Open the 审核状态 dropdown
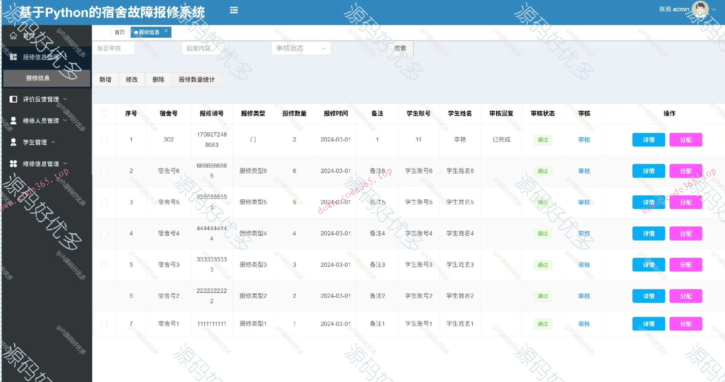 click(301, 48)
